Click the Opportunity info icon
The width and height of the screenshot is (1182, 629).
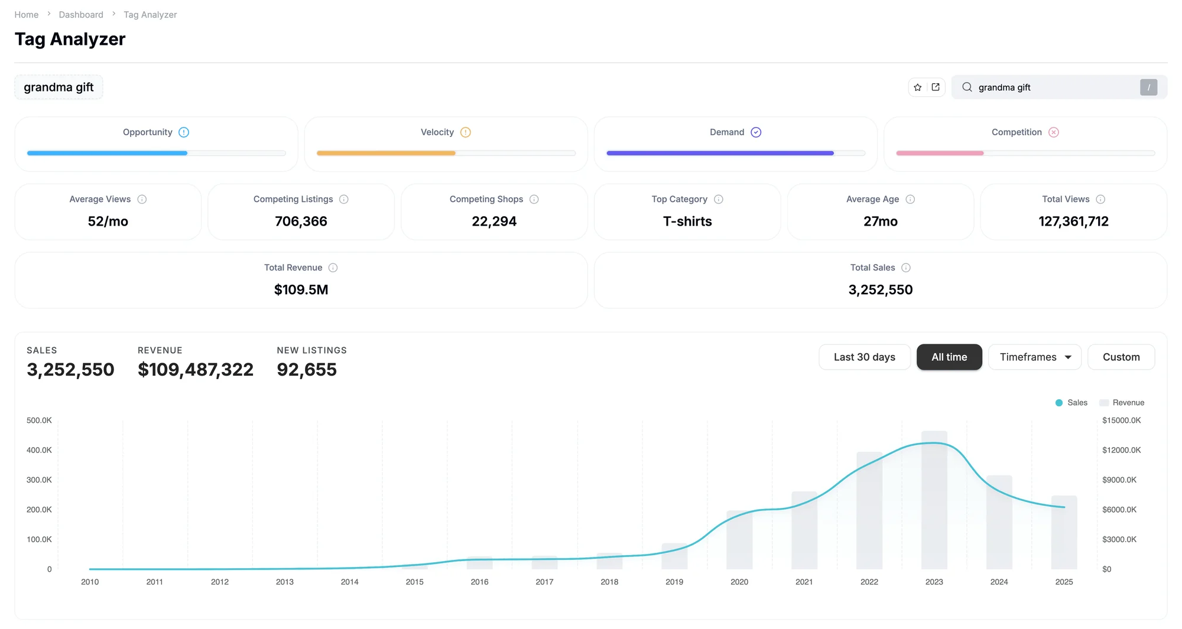coord(184,132)
